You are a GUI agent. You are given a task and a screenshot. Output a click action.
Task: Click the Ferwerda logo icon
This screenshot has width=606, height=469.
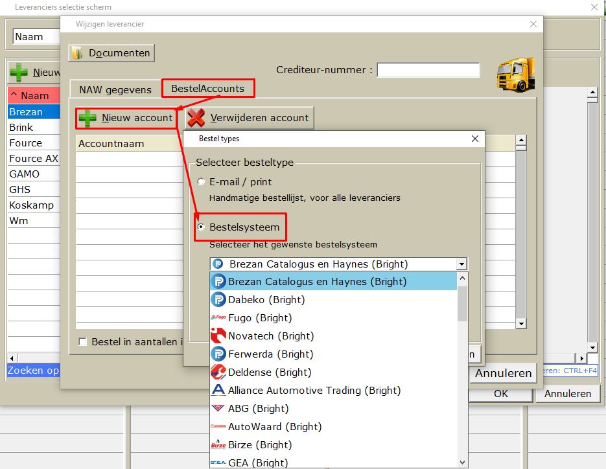[x=218, y=354]
